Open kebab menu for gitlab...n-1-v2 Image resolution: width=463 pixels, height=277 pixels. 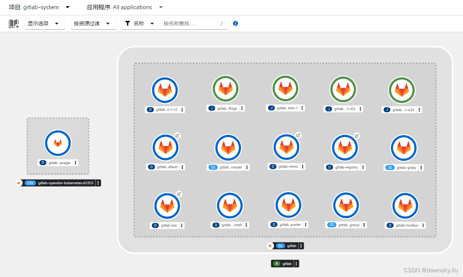click(182, 110)
